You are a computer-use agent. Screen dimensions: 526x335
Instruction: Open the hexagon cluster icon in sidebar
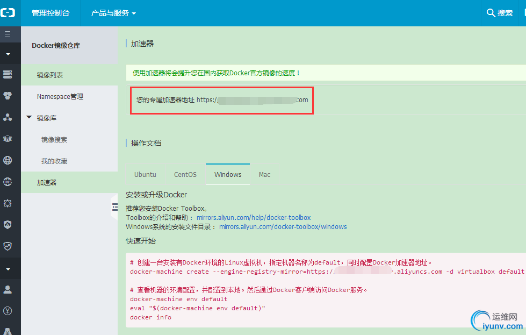8,96
